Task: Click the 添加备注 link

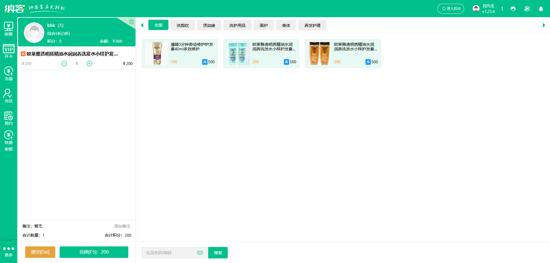Action: (x=122, y=226)
